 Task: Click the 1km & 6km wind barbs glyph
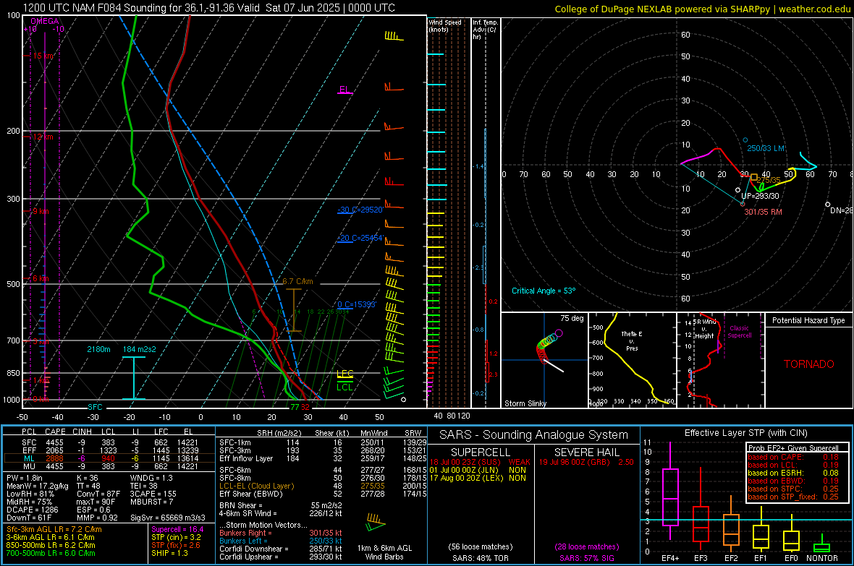(x=376, y=522)
